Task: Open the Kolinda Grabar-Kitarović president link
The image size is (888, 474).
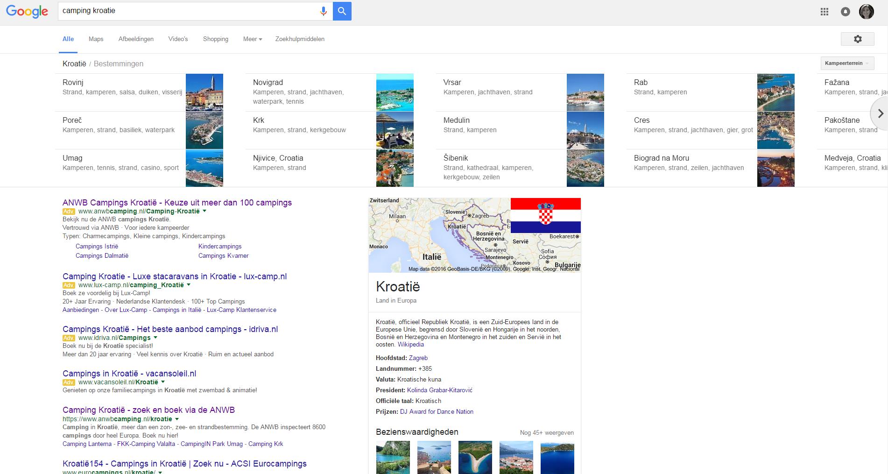Action: click(x=440, y=390)
